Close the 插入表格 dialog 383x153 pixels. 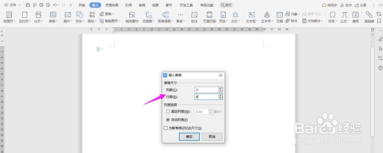pyautogui.click(x=221, y=75)
